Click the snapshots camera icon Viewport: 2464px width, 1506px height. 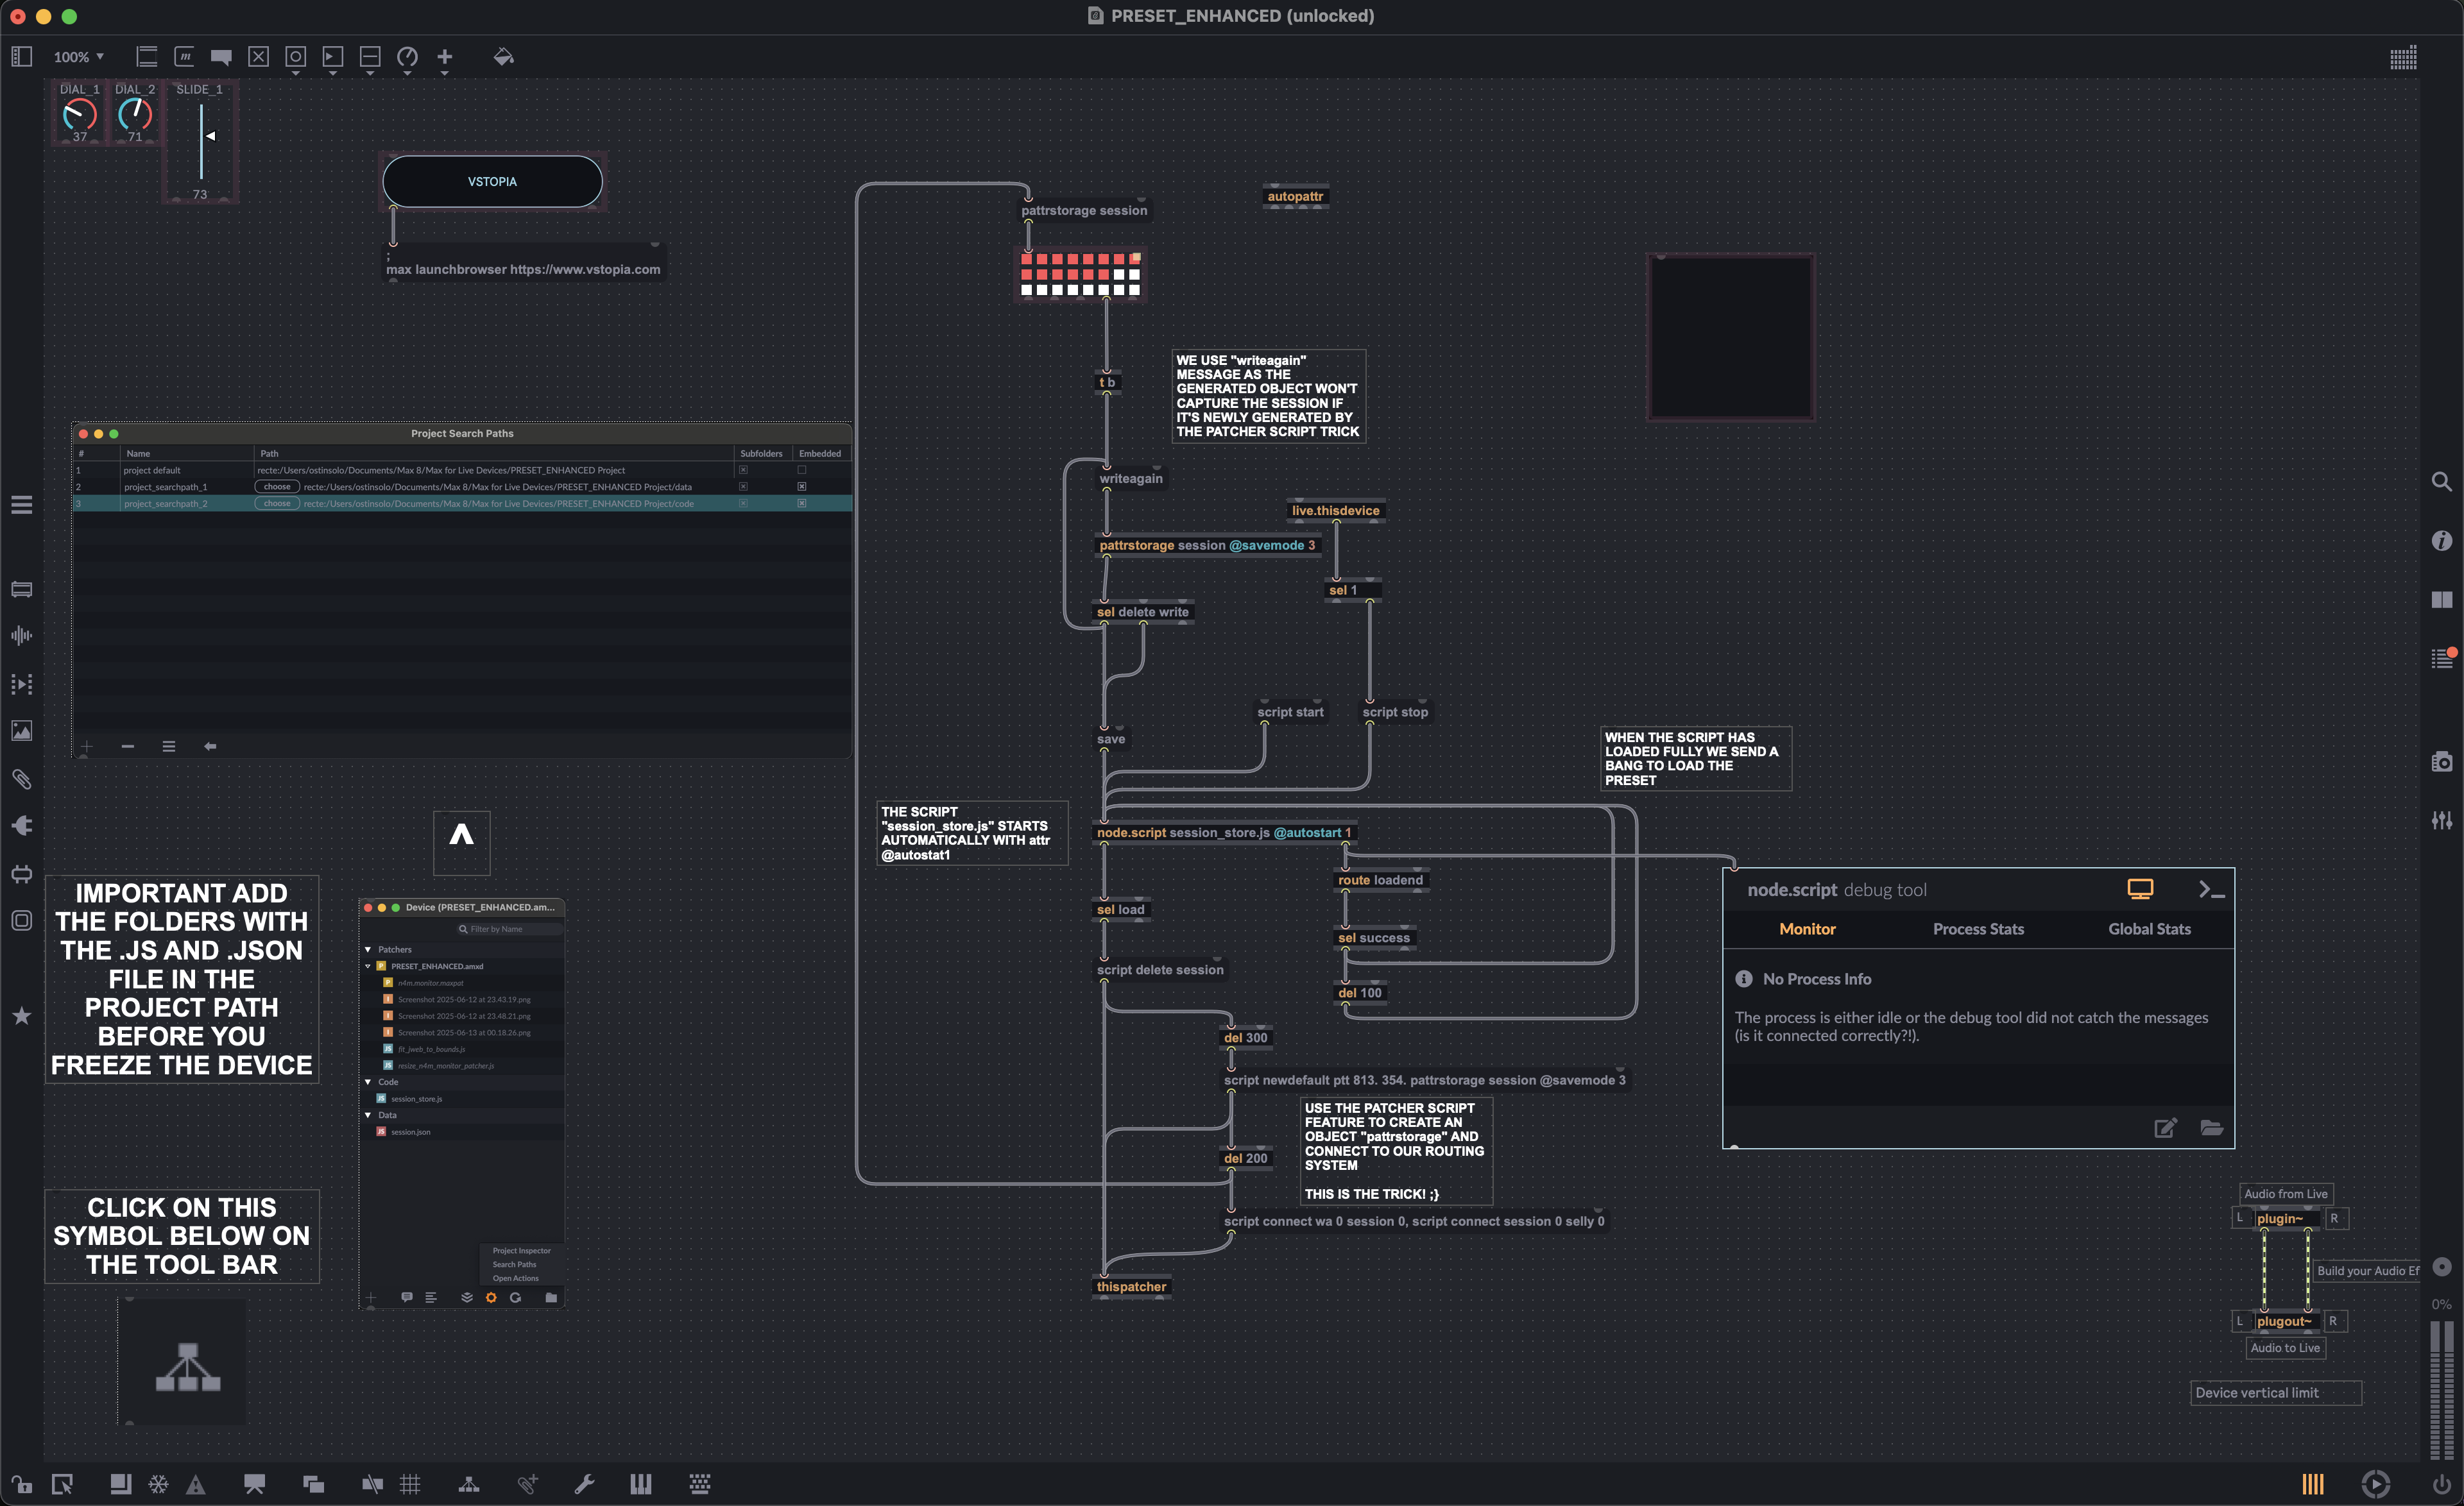pyautogui.click(x=2441, y=761)
